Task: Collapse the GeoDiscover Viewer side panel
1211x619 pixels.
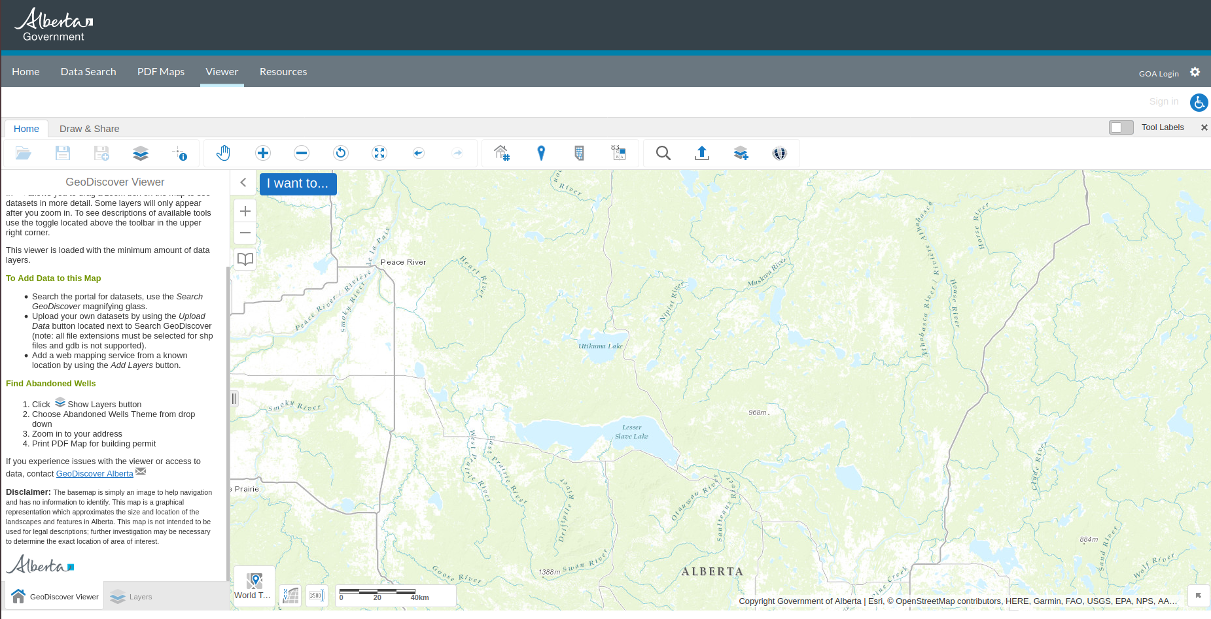Action: click(x=243, y=182)
